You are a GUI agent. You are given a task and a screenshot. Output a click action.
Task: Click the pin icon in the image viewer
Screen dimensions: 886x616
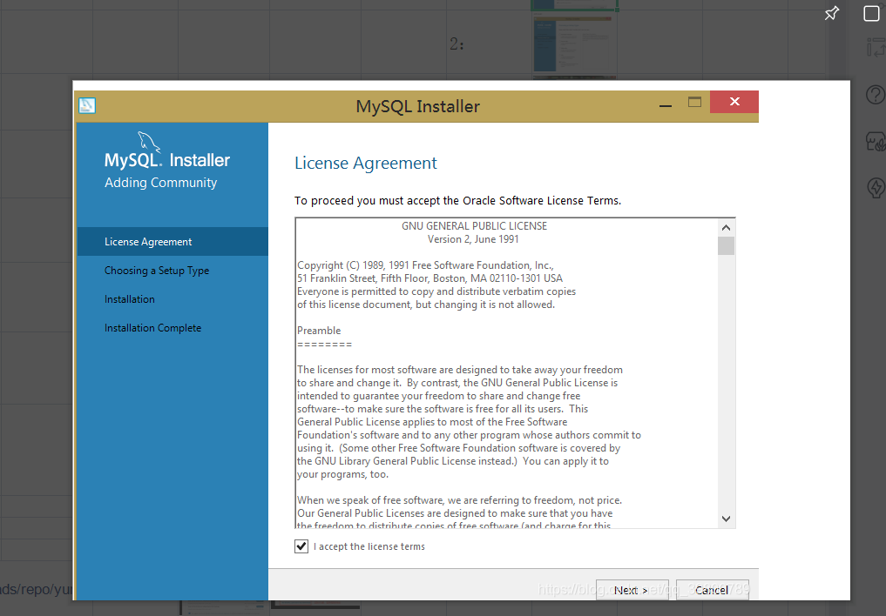tap(832, 13)
